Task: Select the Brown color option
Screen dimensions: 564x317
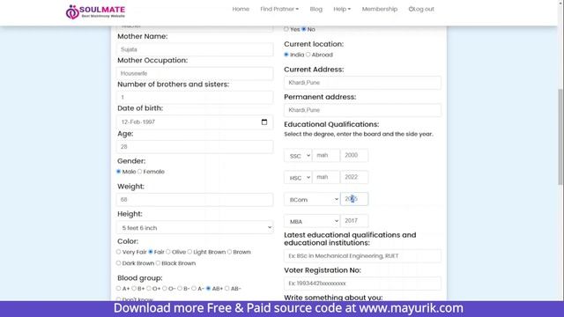Action: (x=229, y=252)
